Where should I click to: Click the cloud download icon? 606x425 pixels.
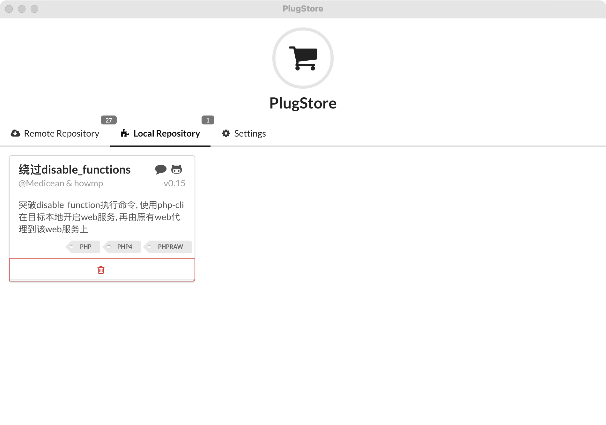tap(15, 133)
